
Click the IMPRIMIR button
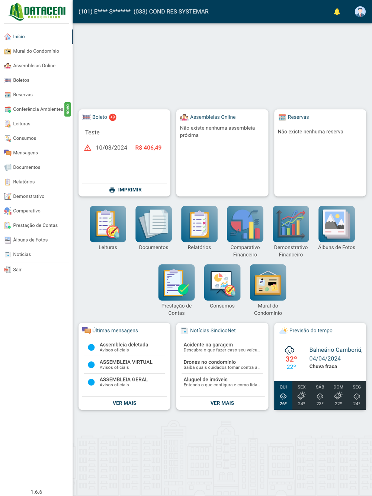pyautogui.click(x=125, y=190)
